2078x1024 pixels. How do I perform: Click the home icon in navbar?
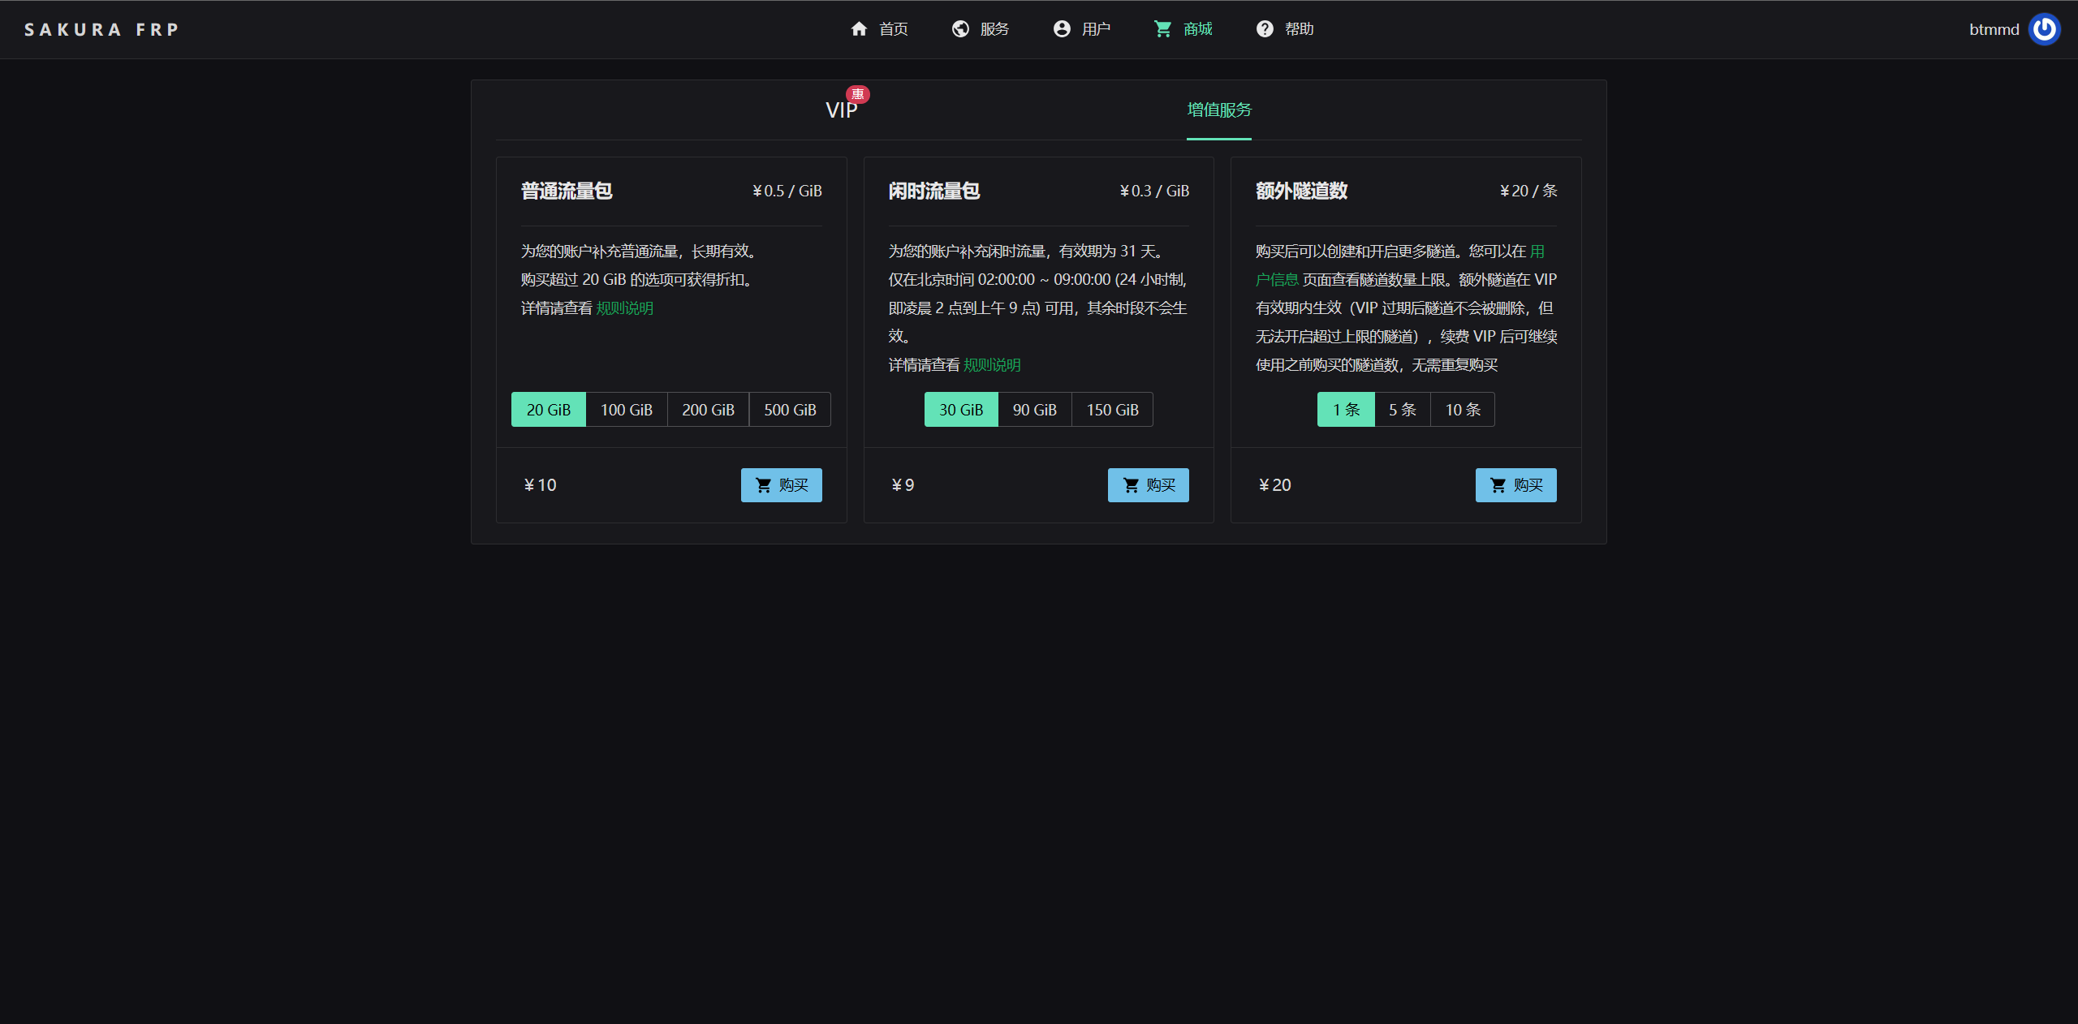859,29
